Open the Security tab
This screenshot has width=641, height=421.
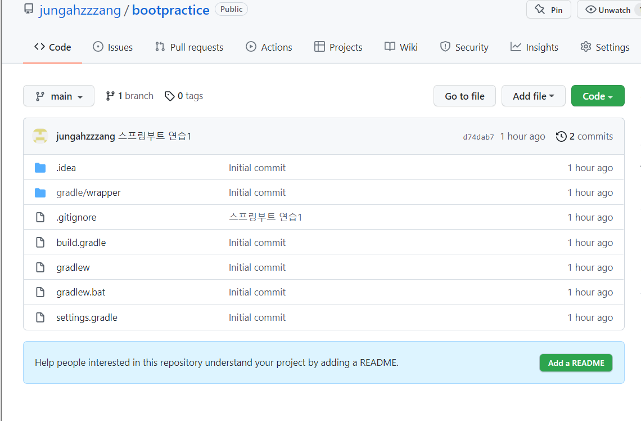(464, 47)
